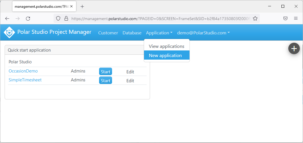Screen dimensions: 303x143
Task: Open the Database menu item
Action: click(x=132, y=33)
